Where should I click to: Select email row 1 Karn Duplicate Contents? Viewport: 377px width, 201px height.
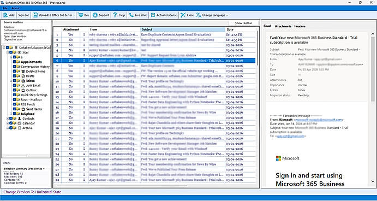coord(154,34)
